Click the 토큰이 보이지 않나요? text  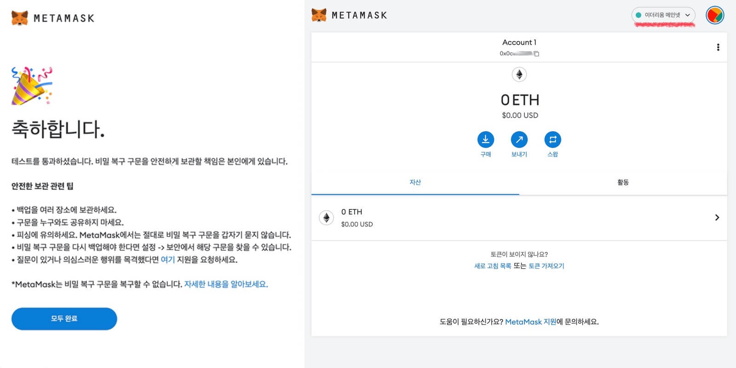519,254
